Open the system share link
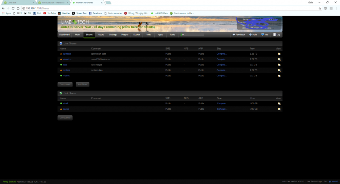 point(67,70)
